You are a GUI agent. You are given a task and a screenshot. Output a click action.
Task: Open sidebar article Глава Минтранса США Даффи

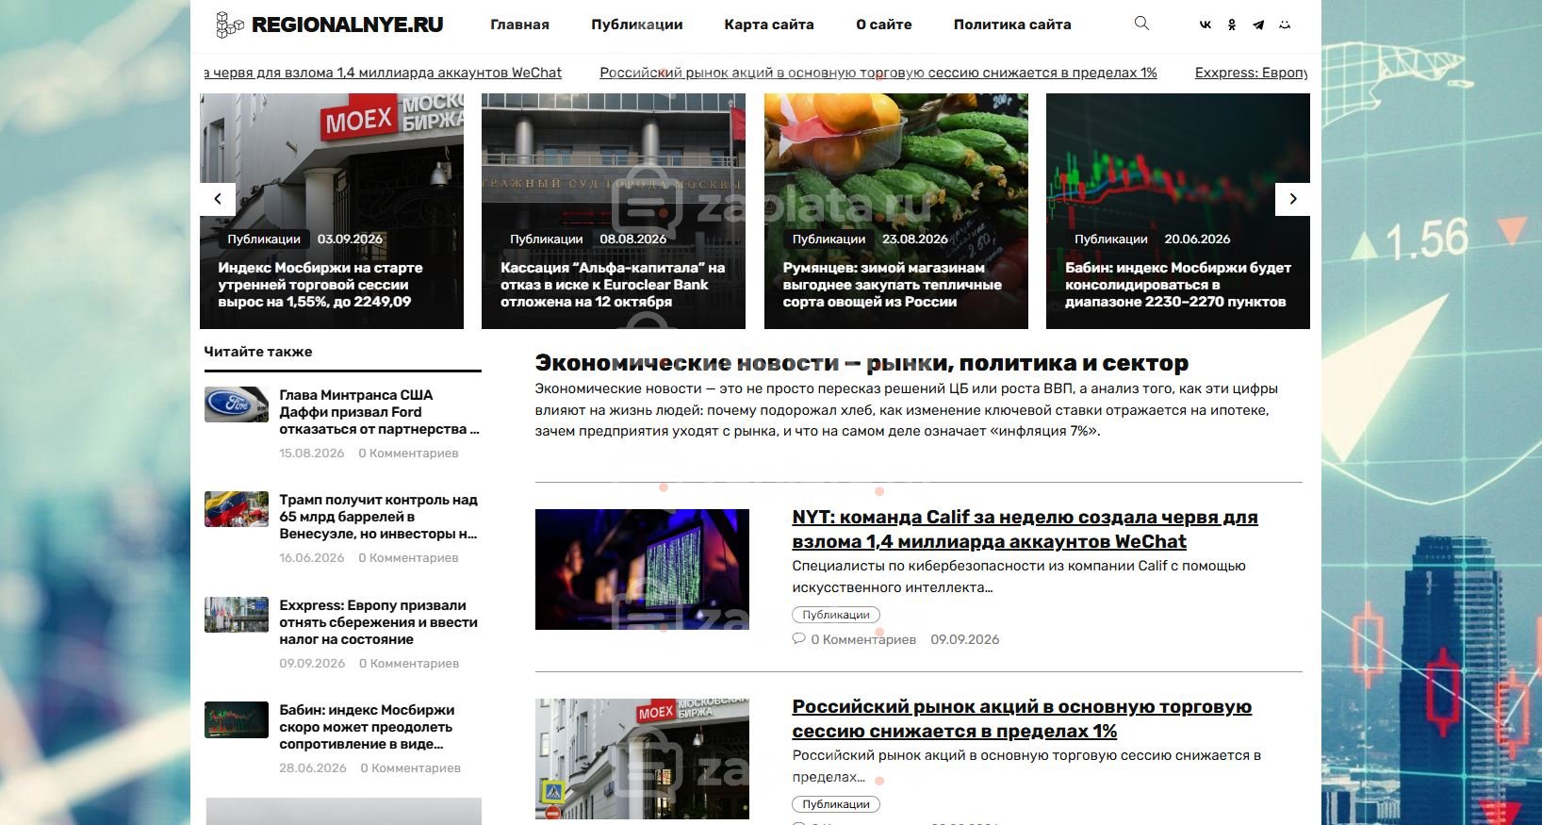(x=379, y=412)
